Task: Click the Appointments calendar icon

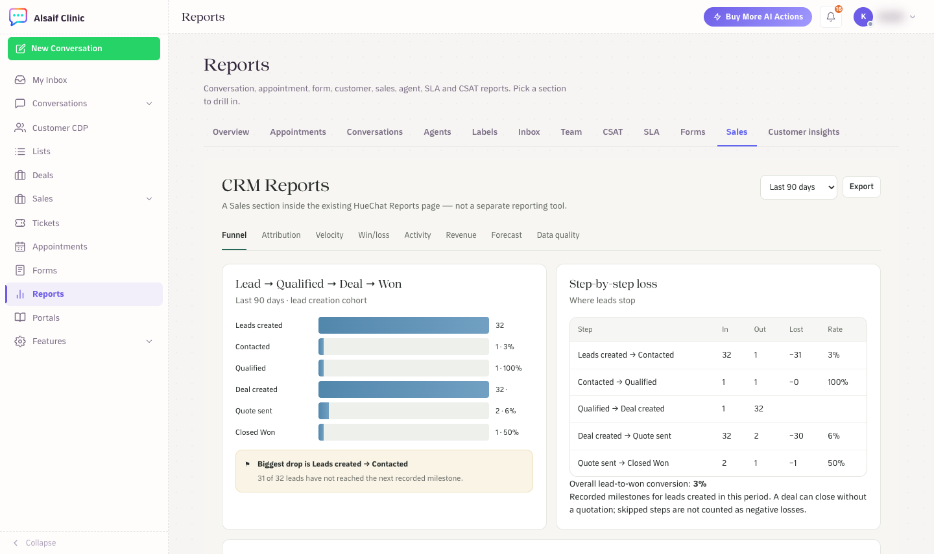Action: (20, 247)
